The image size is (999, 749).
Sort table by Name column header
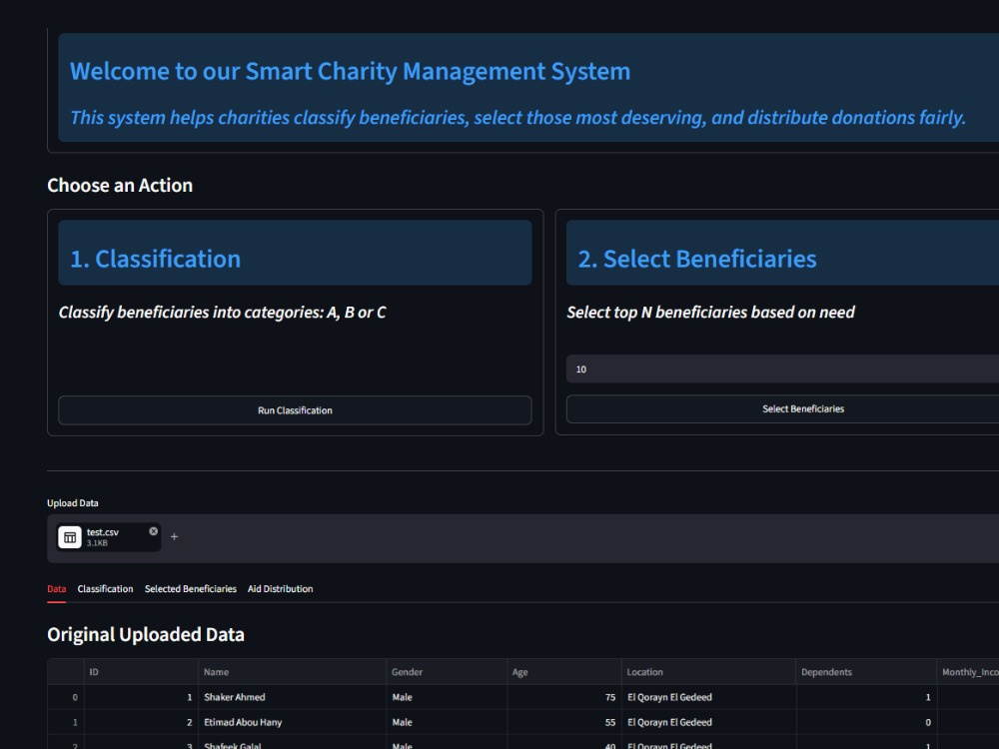(x=292, y=672)
